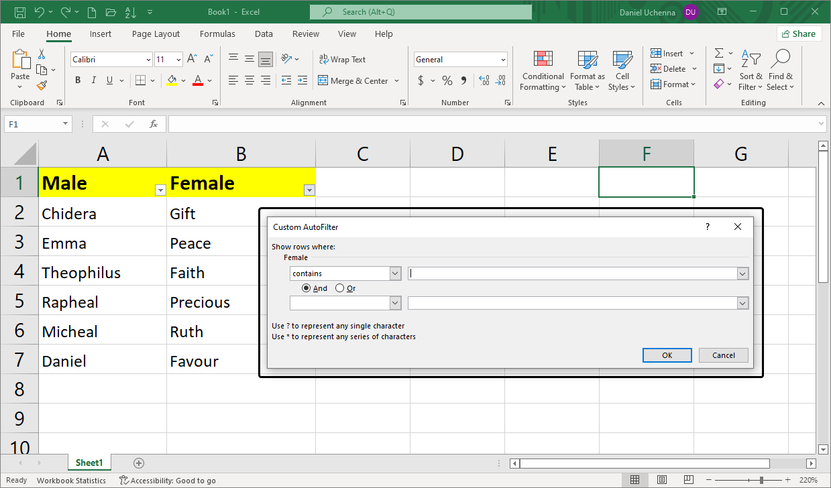Open the Formulas ribbon tab
The image size is (831, 488).
(217, 34)
